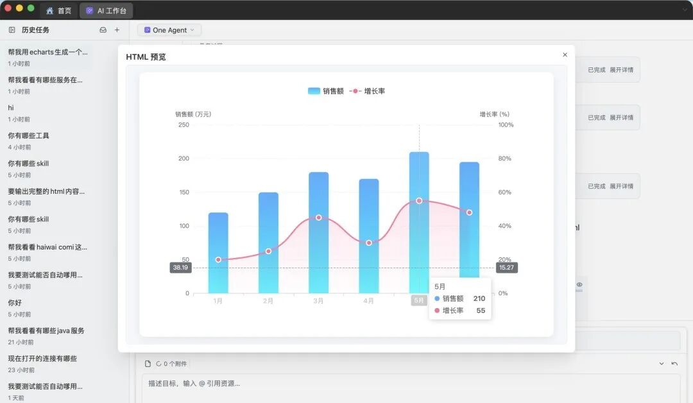Open the inbox icon beside 历史任务
This screenshot has width=693, height=403.
point(103,30)
